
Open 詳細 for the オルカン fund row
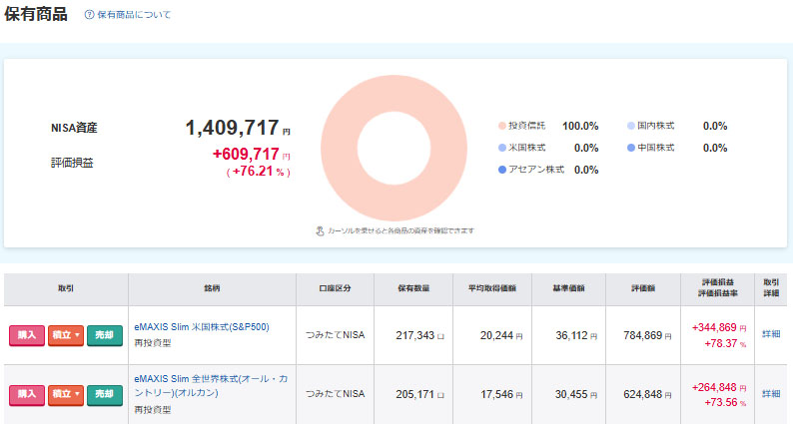click(x=771, y=394)
